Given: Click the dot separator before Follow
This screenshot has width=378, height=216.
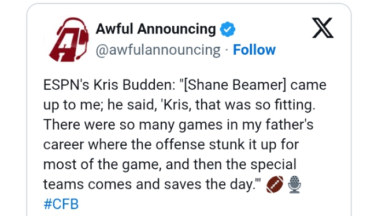Looking at the screenshot, I should point(227,51).
